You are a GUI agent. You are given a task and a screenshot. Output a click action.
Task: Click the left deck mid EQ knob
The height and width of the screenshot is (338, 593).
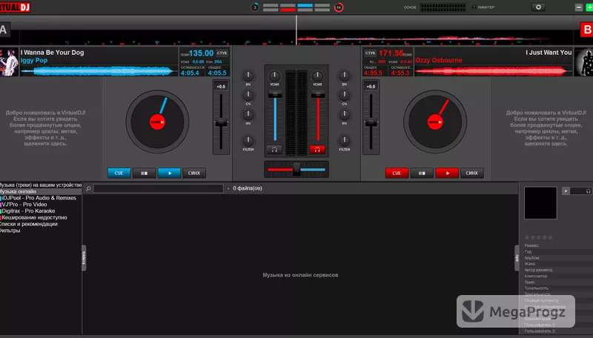(x=248, y=96)
